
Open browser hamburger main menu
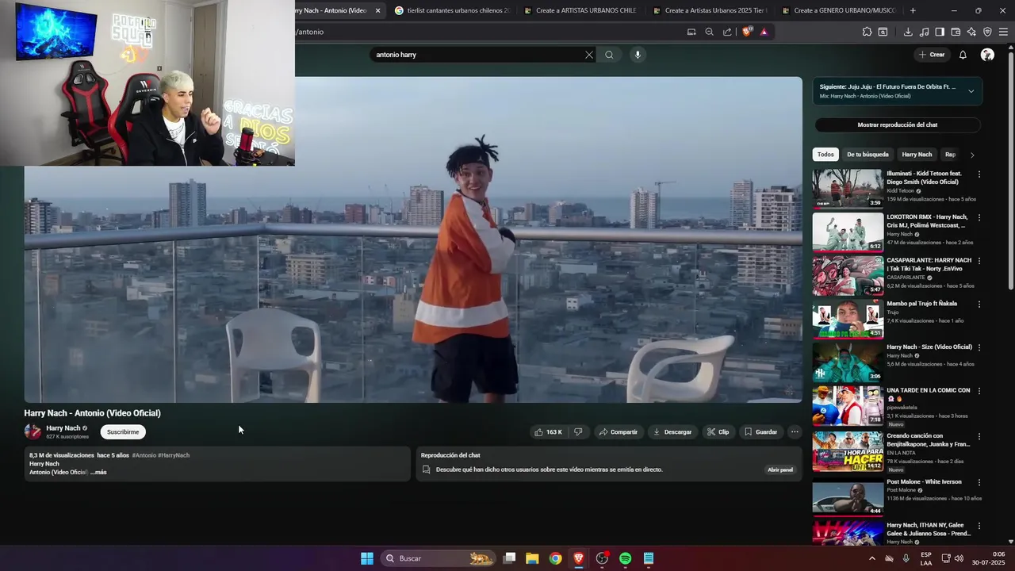tap(1003, 32)
